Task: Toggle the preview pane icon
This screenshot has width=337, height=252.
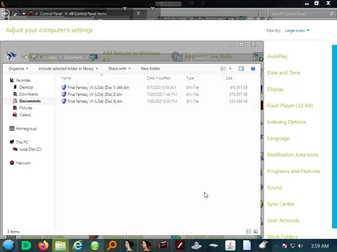Action: (241, 69)
